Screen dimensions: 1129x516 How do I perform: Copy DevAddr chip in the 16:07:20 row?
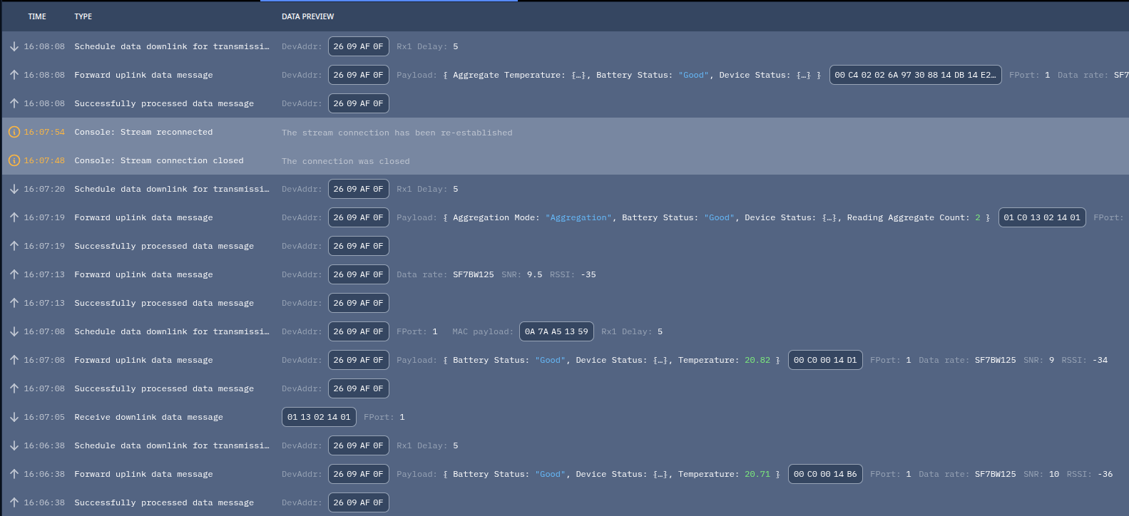(358, 189)
